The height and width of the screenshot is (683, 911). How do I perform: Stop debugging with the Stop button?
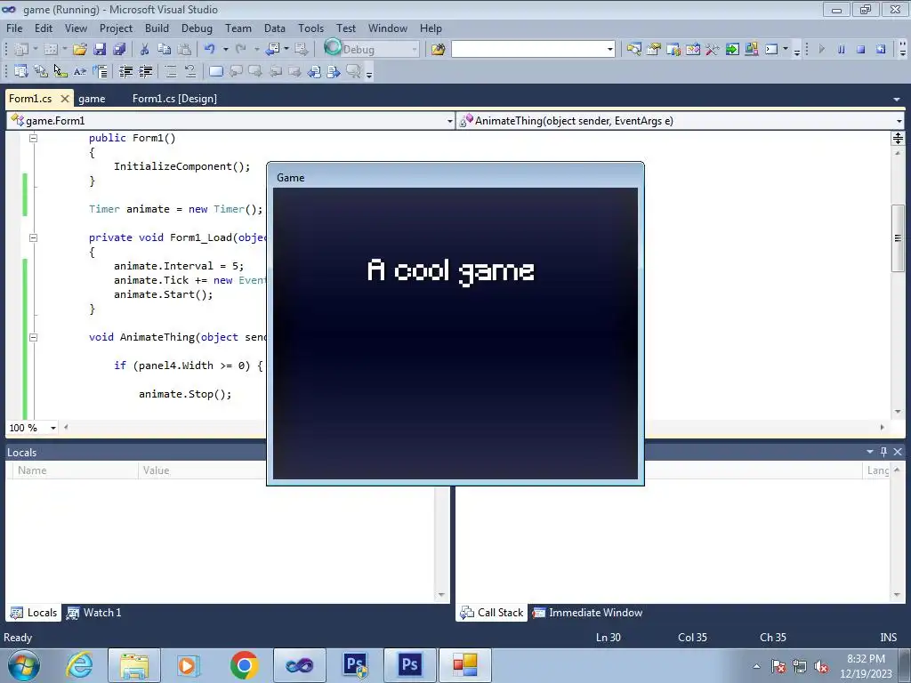[861, 50]
